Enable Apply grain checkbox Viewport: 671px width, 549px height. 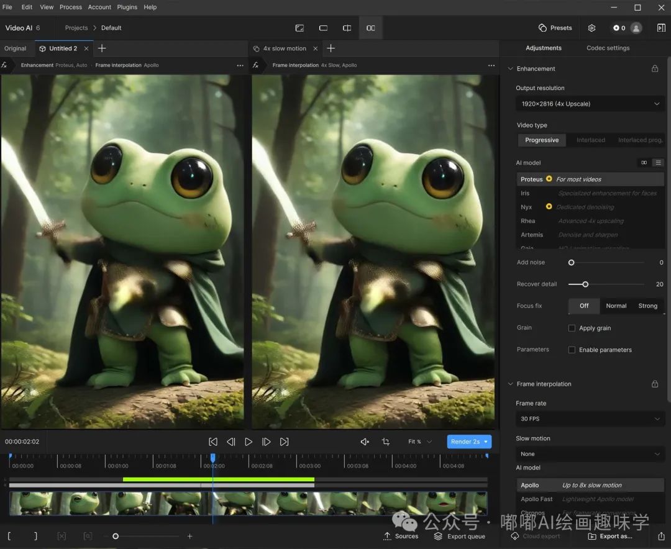tap(572, 328)
